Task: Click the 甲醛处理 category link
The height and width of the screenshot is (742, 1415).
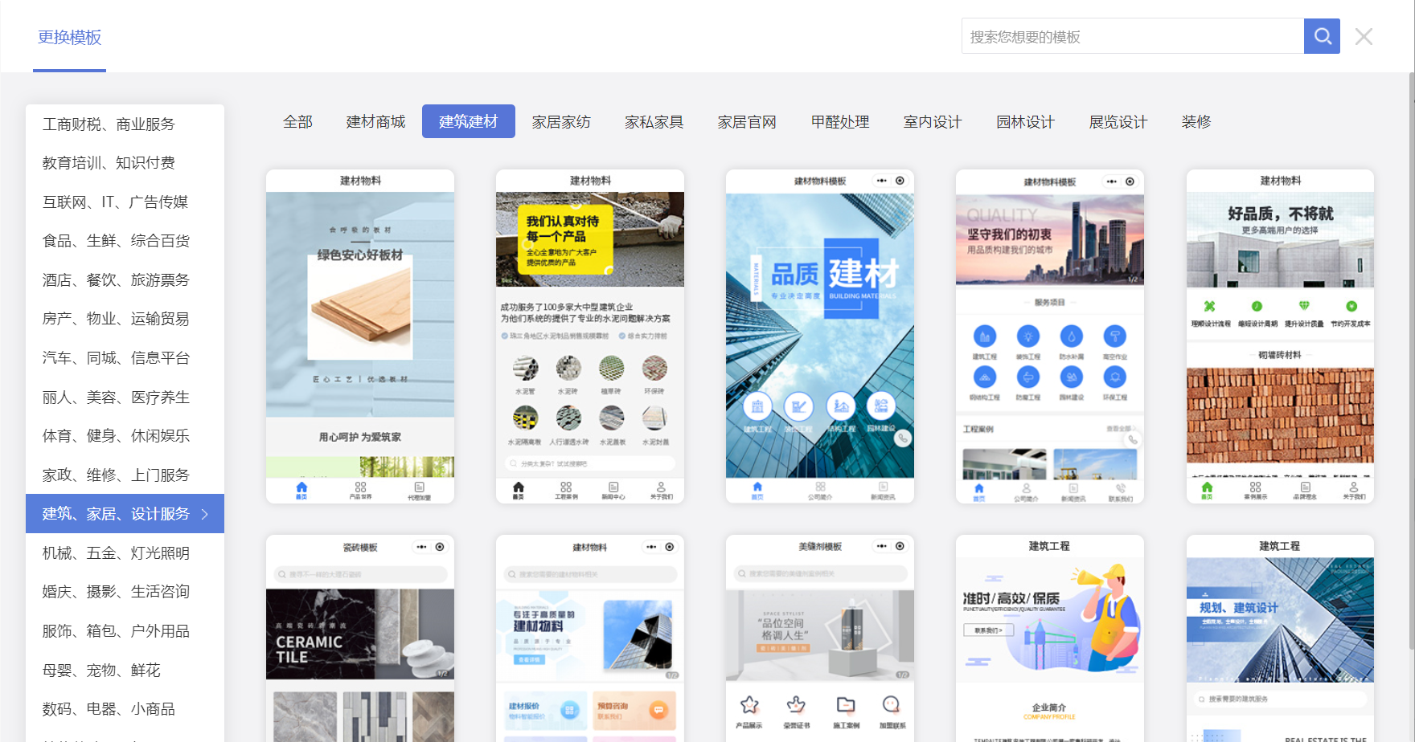Action: [x=839, y=122]
